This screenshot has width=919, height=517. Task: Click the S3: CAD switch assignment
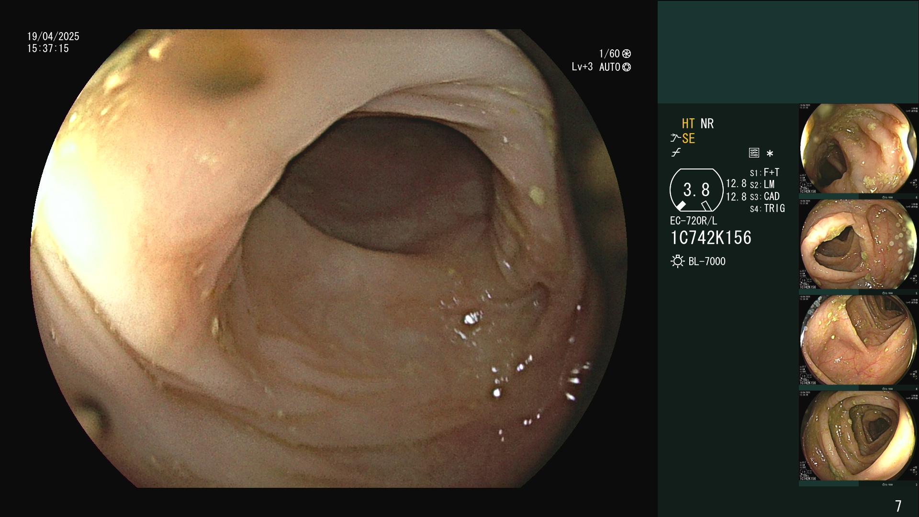click(x=765, y=196)
